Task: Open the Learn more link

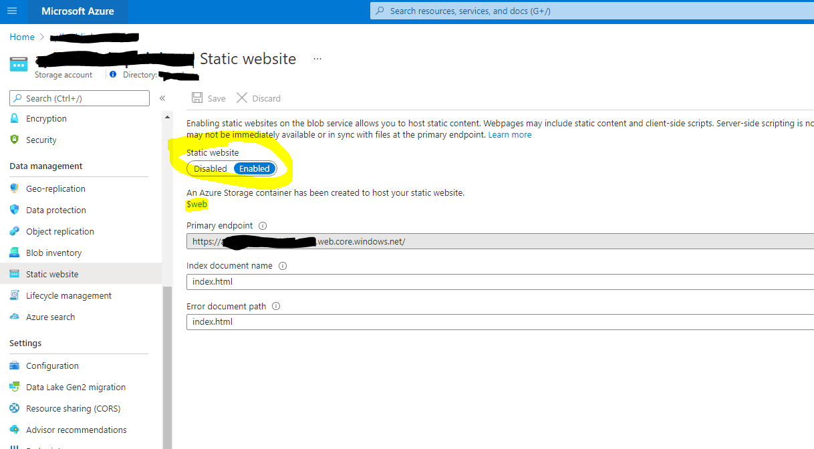Action: point(510,134)
